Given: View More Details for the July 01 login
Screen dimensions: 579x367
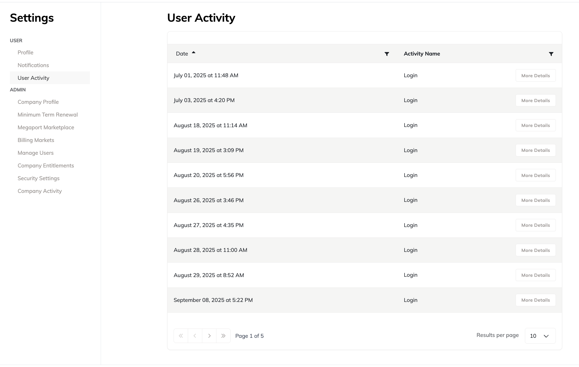Looking at the screenshot, I should click(x=535, y=75).
